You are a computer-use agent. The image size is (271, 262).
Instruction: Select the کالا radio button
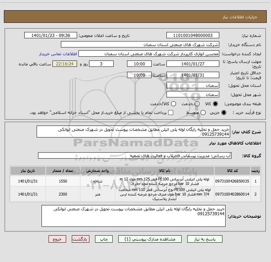coord(215,104)
